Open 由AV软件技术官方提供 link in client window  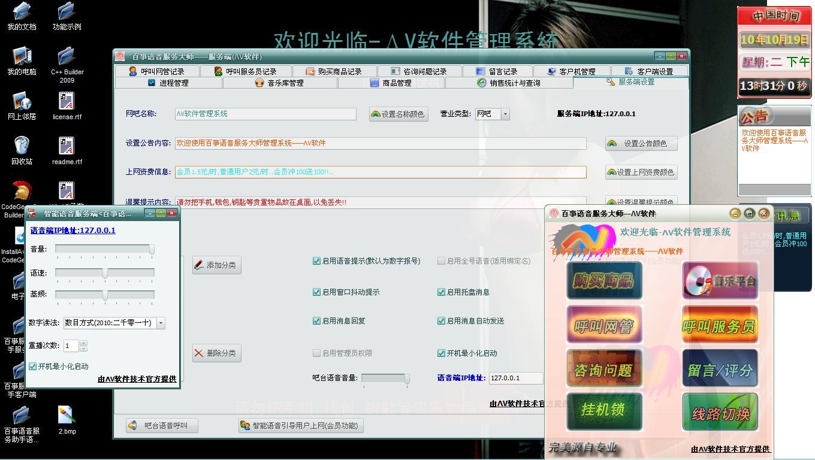pos(731,449)
